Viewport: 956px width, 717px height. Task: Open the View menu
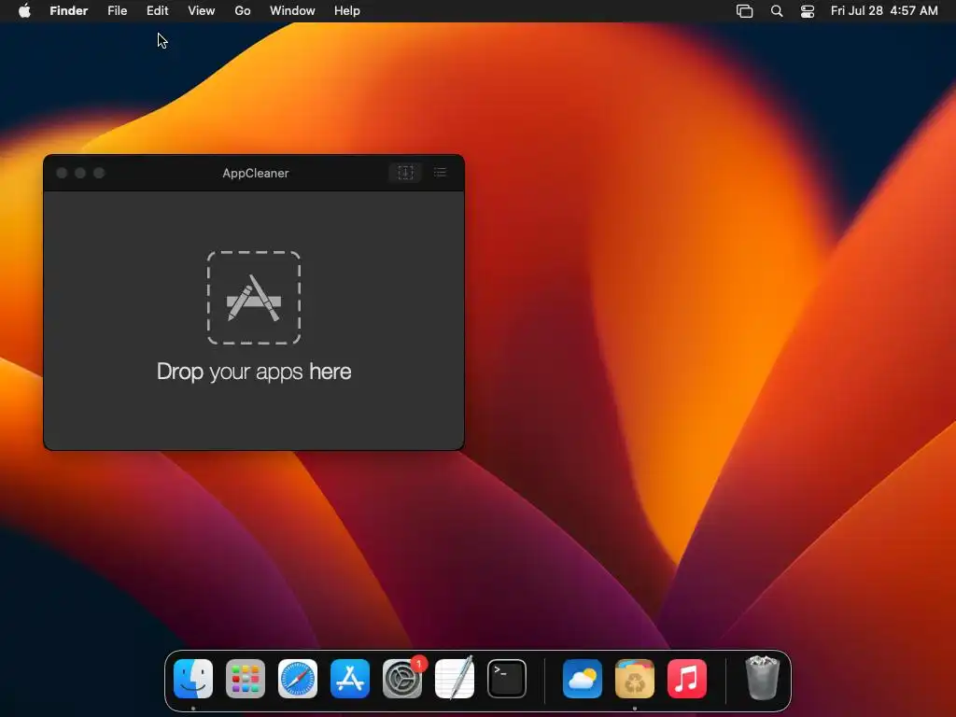tap(202, 11)
